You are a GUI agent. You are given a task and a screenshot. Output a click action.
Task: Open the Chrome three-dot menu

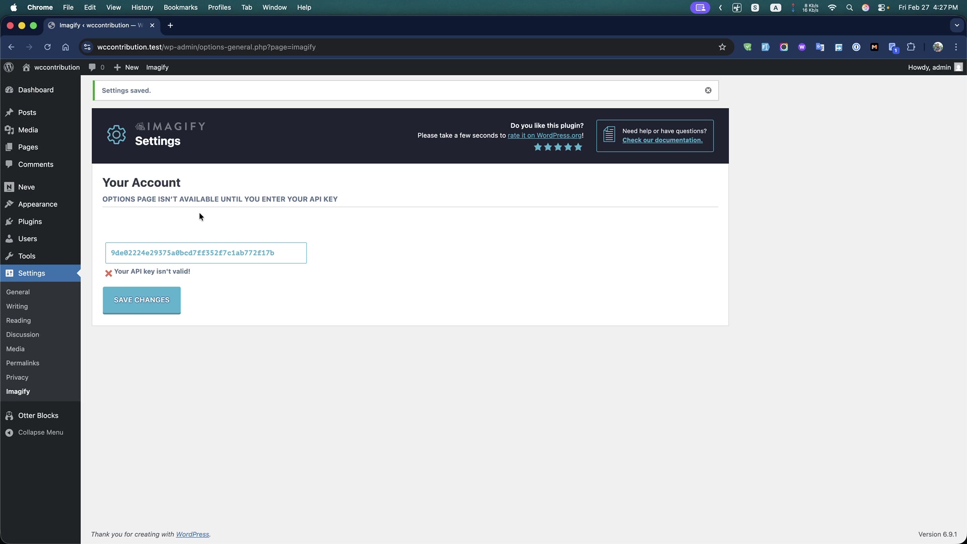pyautogui.click(x=956, y=47)
